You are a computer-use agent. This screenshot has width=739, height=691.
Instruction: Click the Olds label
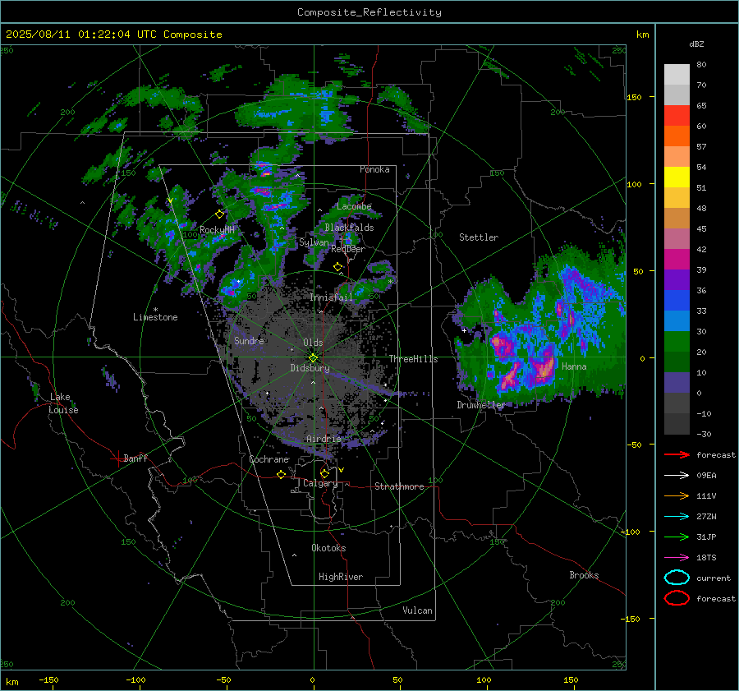point(313,343)
